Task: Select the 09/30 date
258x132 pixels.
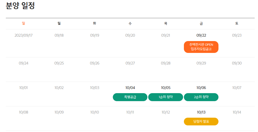Action: 237,63
